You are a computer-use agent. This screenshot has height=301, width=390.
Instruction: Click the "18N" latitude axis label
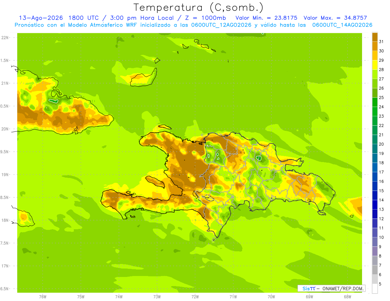(5, 220)
